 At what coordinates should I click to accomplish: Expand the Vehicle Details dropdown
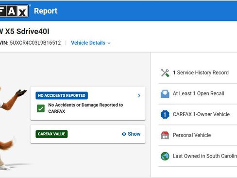coord(91,43)
